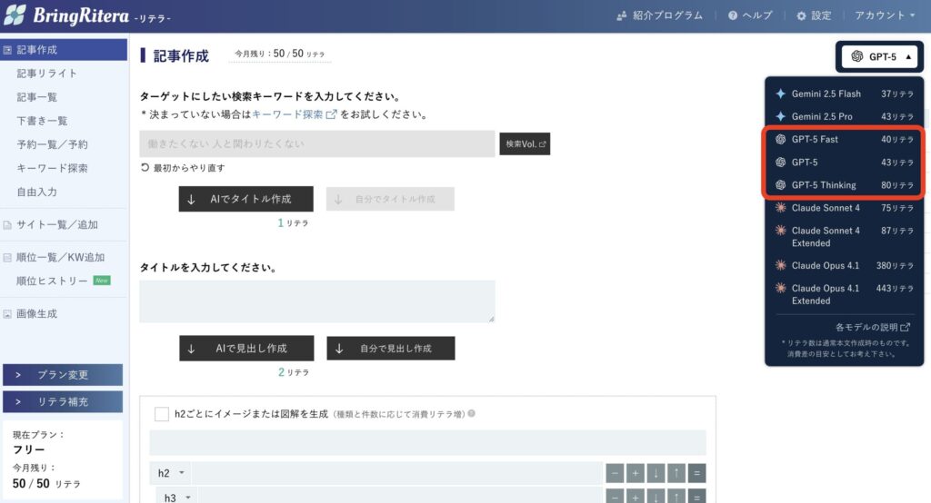Open the 各モデルの説明 link

click(872, 327)
